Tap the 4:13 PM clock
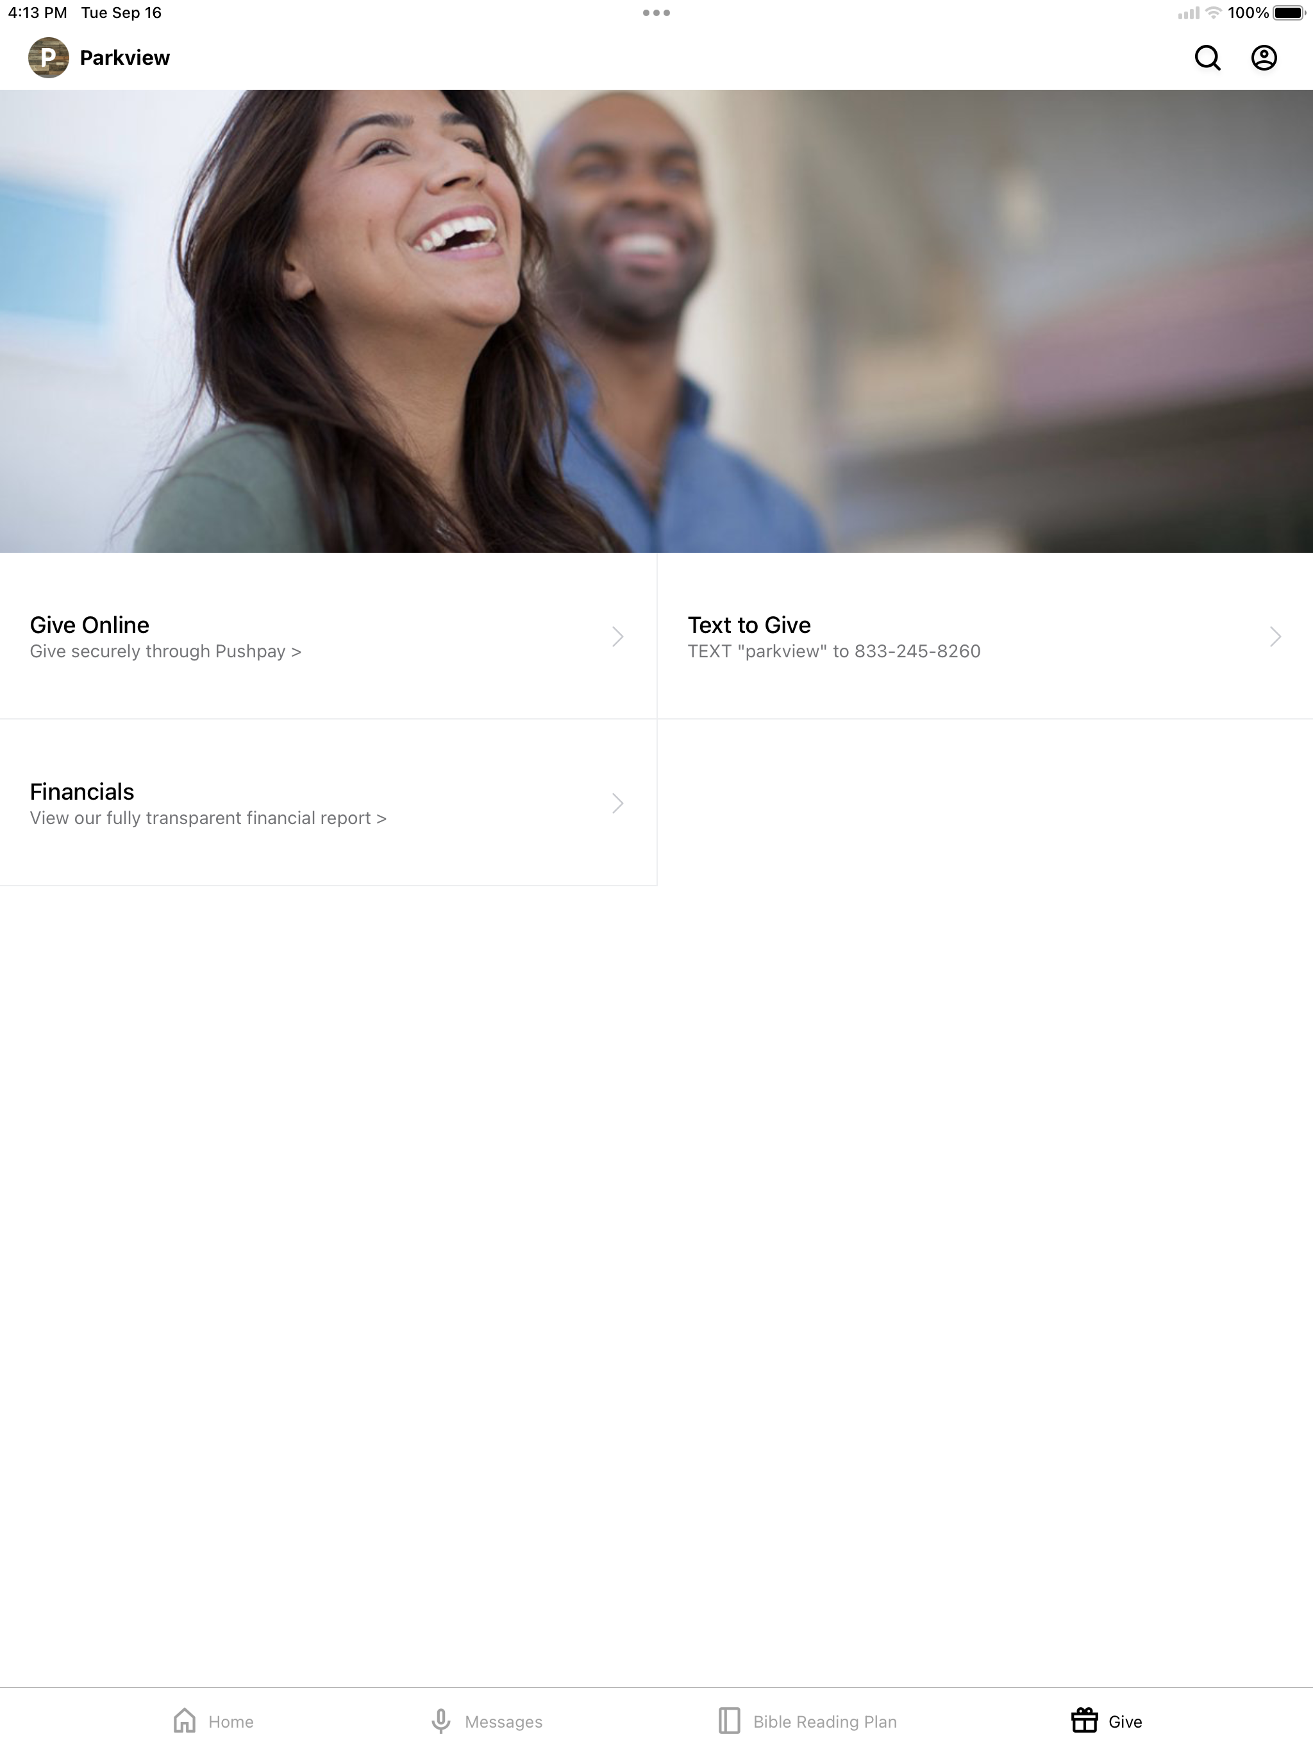This screenshot has width=1313, height=1752. [37, 13]
